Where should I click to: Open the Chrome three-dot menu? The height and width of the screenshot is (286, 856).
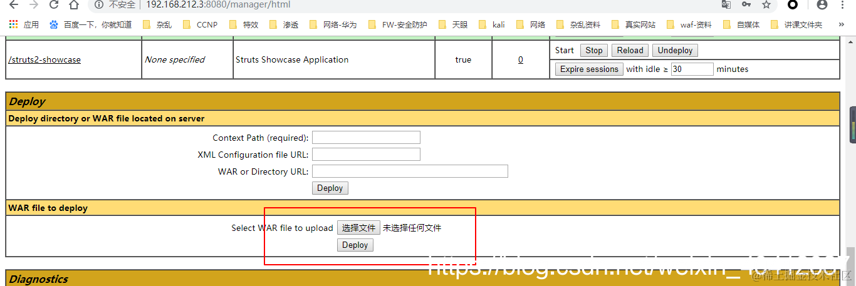(843, 5)
